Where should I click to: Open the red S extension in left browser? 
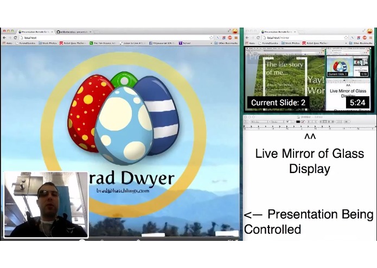(x=223, y=38)
